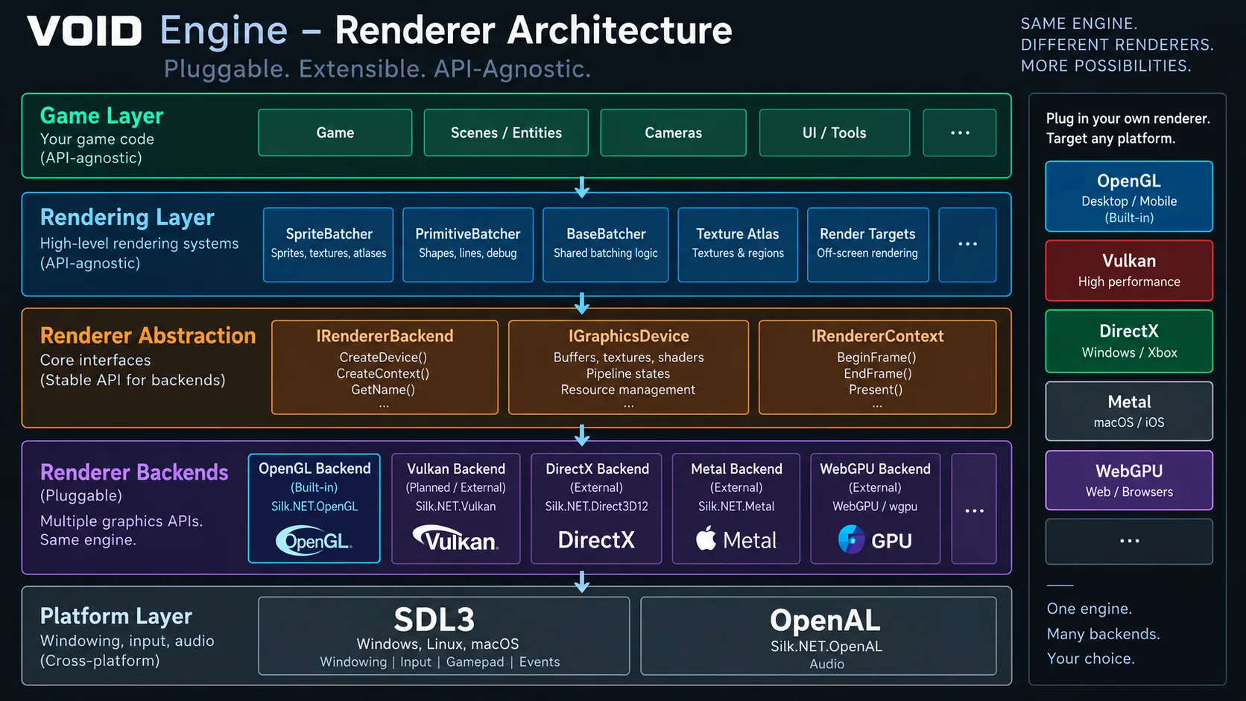Select the OpenAL audio box
The width and height of the screenshot is (1246, 701).
coord(818,635)
